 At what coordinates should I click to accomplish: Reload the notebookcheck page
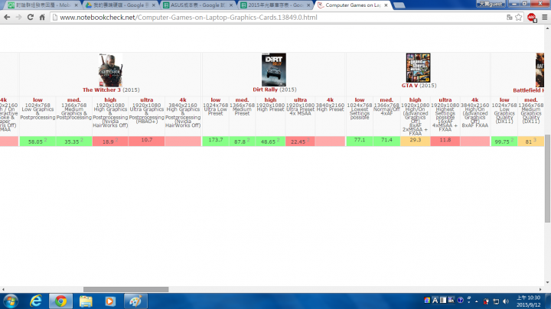point(31,17)
